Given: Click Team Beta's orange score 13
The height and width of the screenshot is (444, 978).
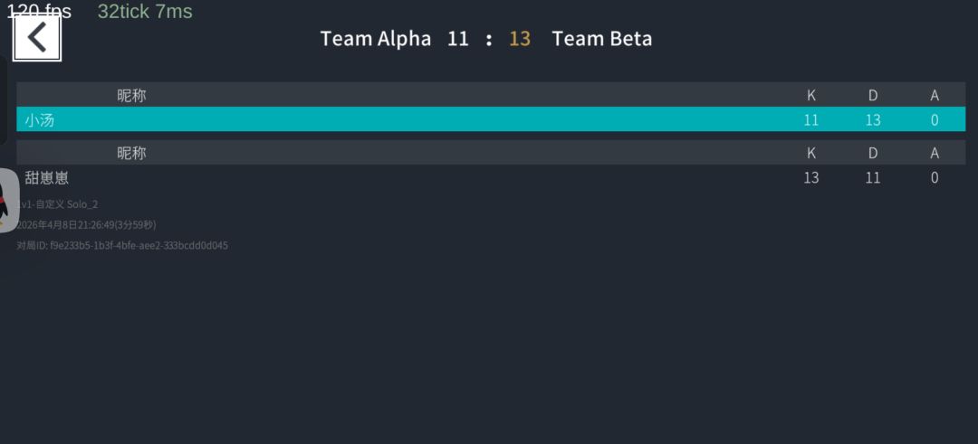Looking at the screenshot, I should (x=520, y=39).
